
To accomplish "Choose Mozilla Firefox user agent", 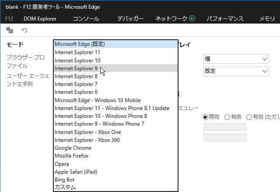I will coord(115,156).
